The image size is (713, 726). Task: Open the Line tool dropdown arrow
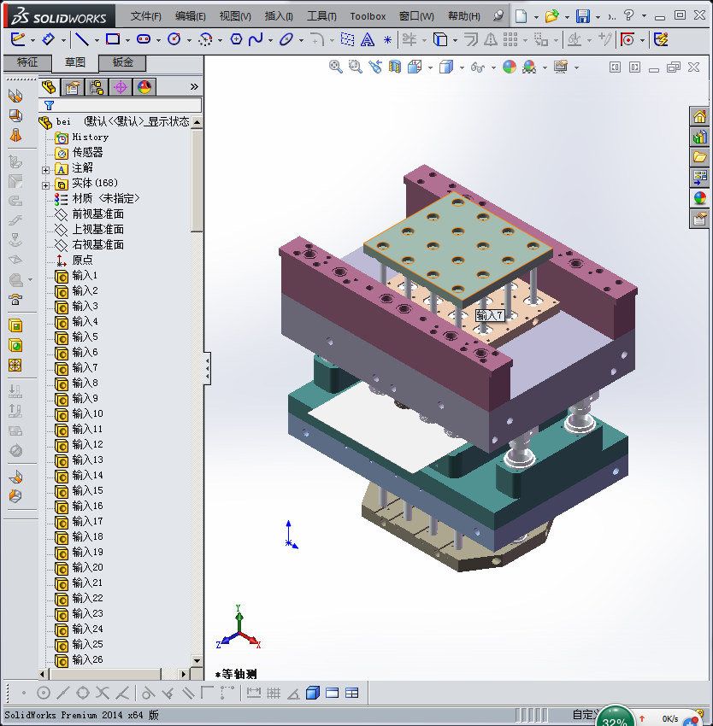coord(97,41)
